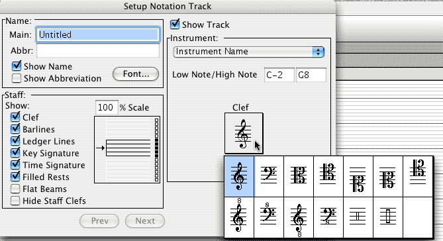Image resolution: width=443 pixels, height=241 pixels.
Task: Select bass clef with 8 above
Action: tap(269, 217)
